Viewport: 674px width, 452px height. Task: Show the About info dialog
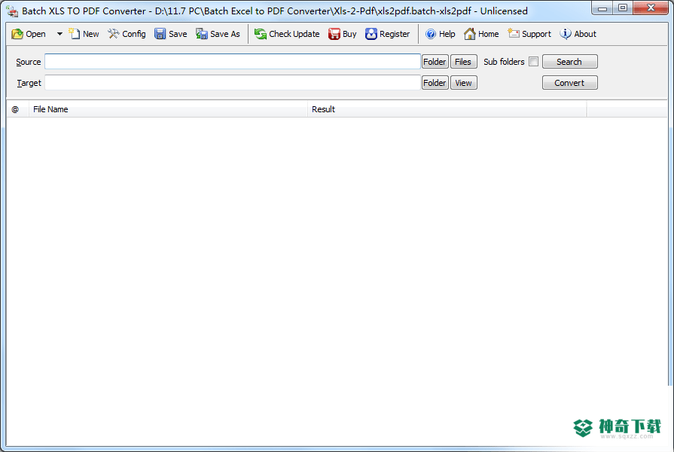pyautogui.click(x=578, y=34)
